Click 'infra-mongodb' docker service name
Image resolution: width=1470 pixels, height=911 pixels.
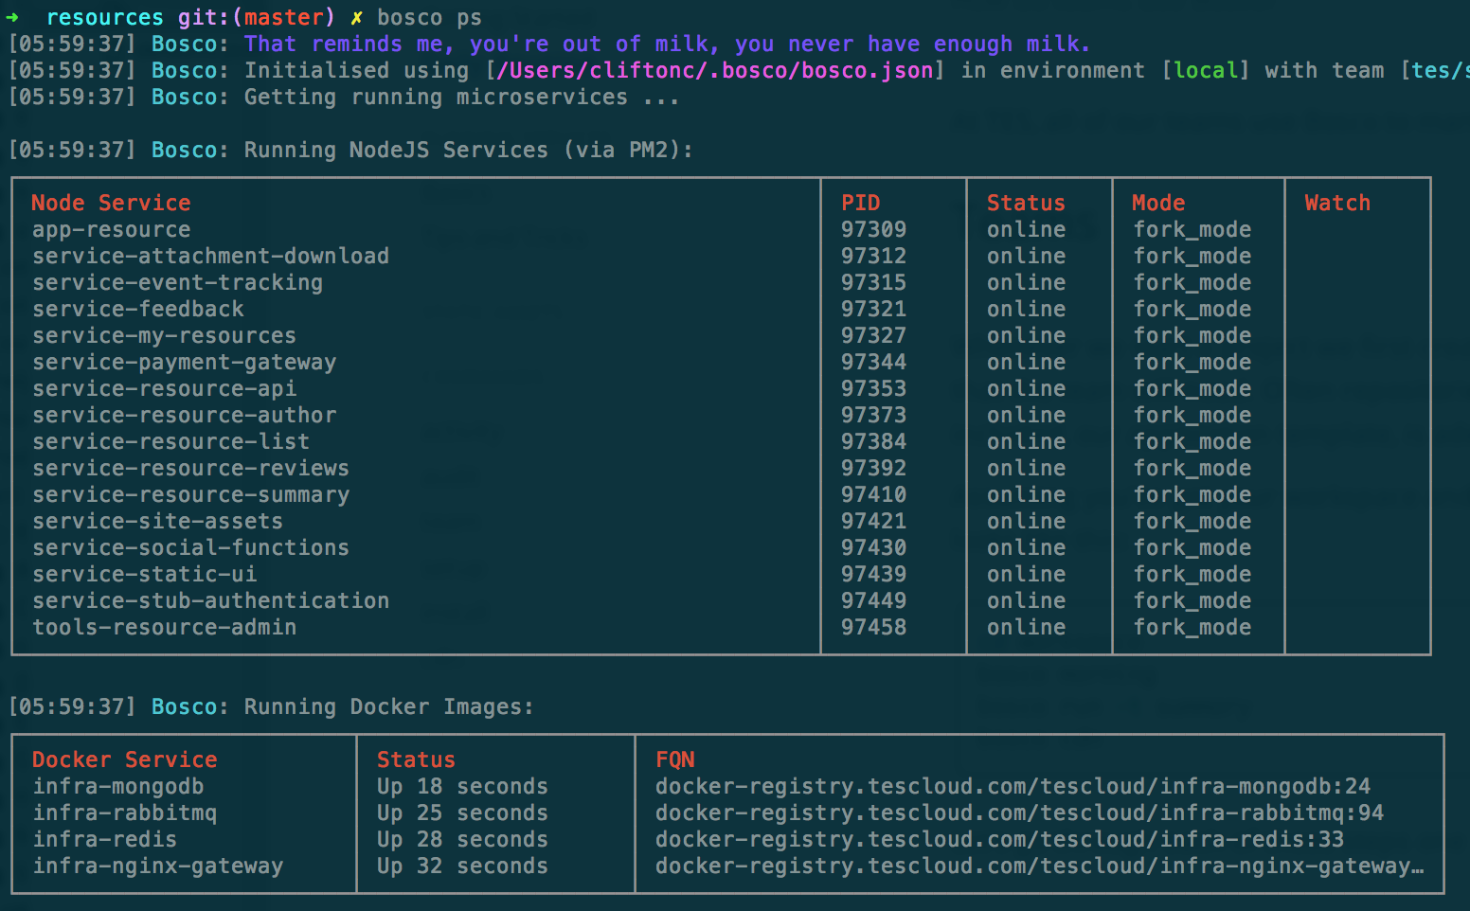(117, 787)
